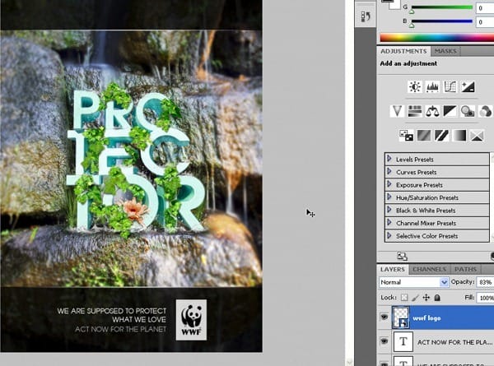Screen dimensions: 494x366
Task: Click the Fill 100% field
Action: (x=486, y=298)
